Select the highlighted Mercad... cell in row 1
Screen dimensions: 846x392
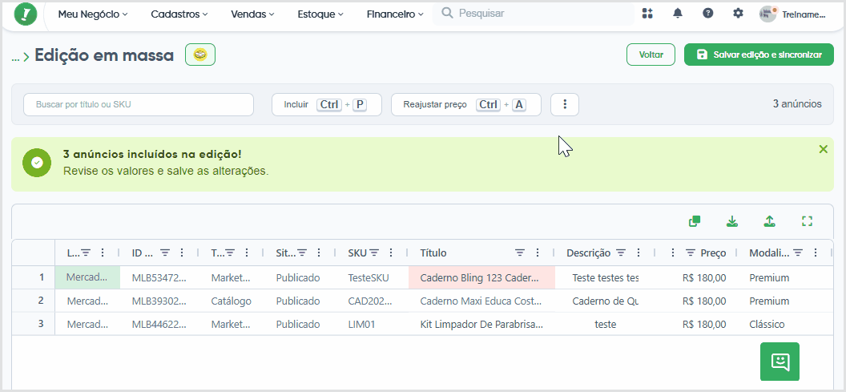(87, 277)
